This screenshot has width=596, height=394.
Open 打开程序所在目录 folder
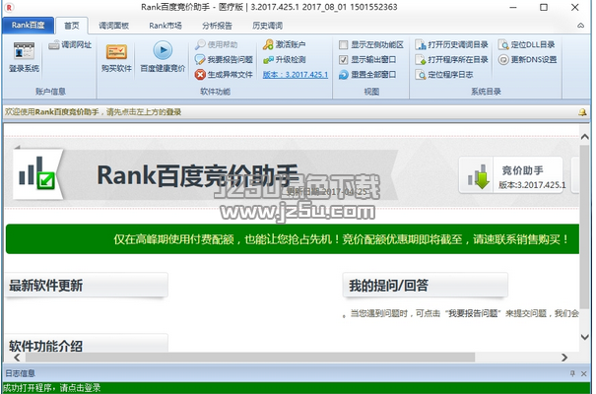451,60
